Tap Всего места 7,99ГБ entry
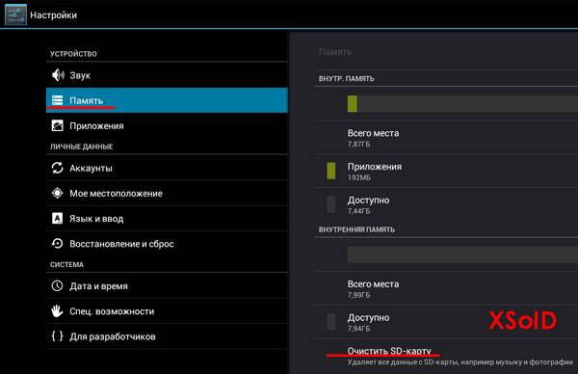The height and width of the screenshot is (374, 578). click(446, 289)
